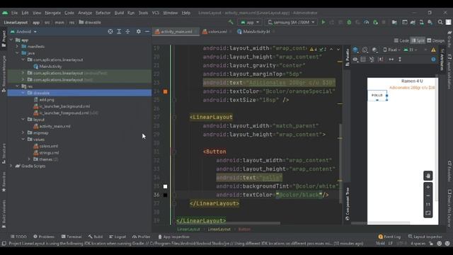Image resolution: width=453 pixels, height=255 pixels.
Task: Open the samsung SM-J700M device dropdown
Action: point(291,22)
